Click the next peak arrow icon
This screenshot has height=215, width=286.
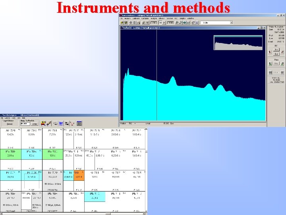[x=282, y=64]
